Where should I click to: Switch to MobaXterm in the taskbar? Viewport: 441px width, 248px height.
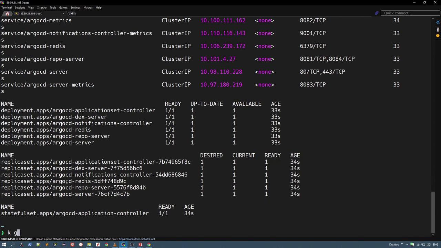(123, 245)
